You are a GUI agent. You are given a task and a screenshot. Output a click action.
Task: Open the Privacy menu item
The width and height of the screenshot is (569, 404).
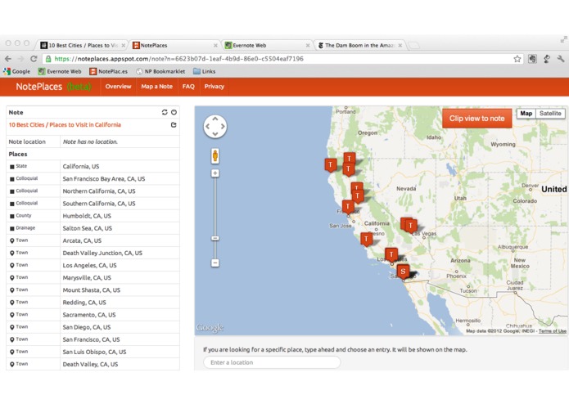pyautogui.click(x=215, y=87)
